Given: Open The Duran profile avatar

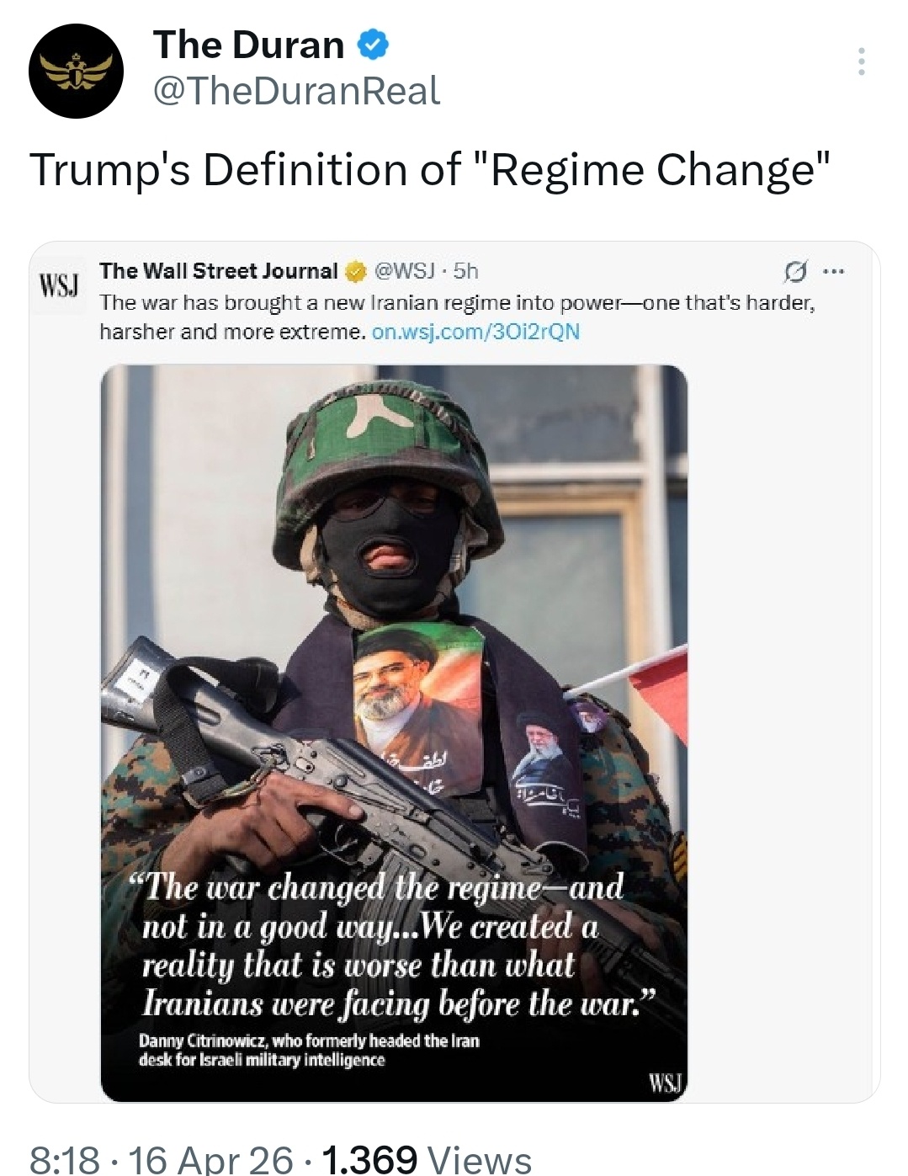Looking at the screenshot, I should [76, 71].
